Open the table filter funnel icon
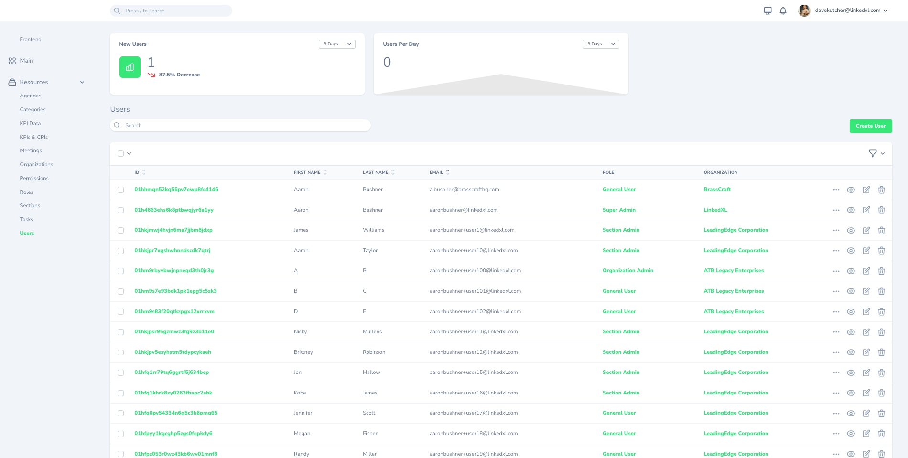The image size is (908, 458). [873, 153]
